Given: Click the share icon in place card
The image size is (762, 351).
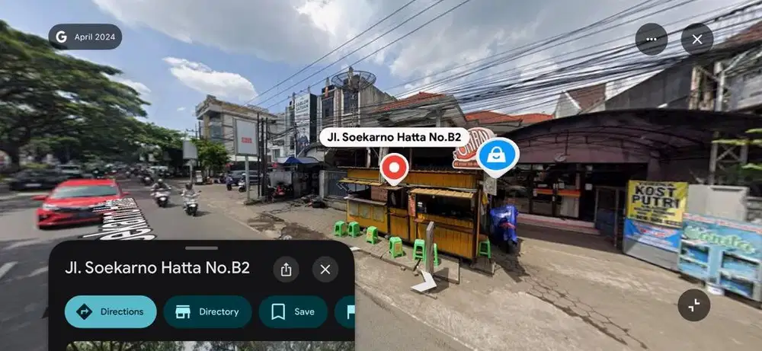Looking at the screenshot, I should coord(287,270).
